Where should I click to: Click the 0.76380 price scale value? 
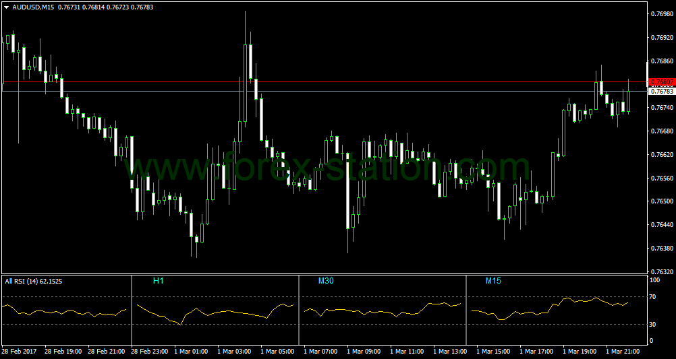[663, 249]
